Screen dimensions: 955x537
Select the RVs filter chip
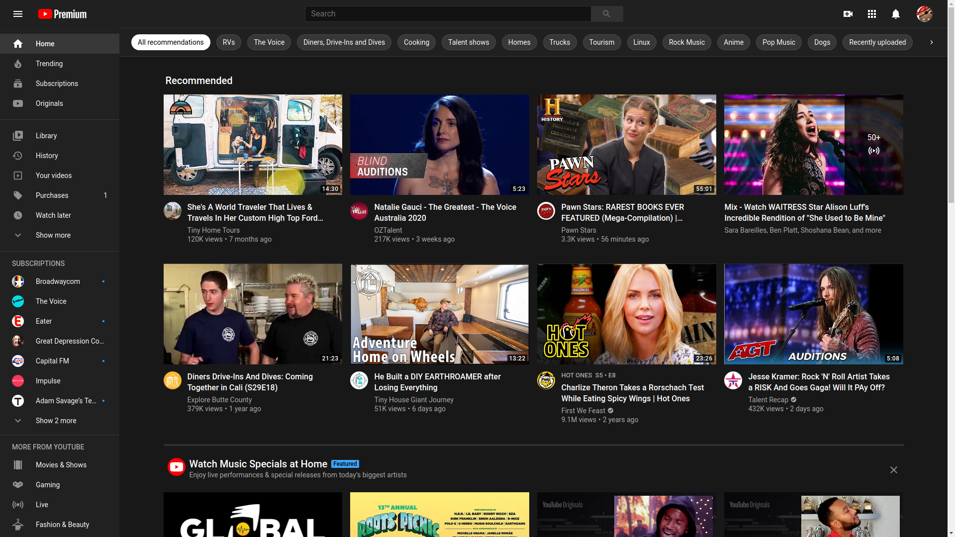(229, 42)
